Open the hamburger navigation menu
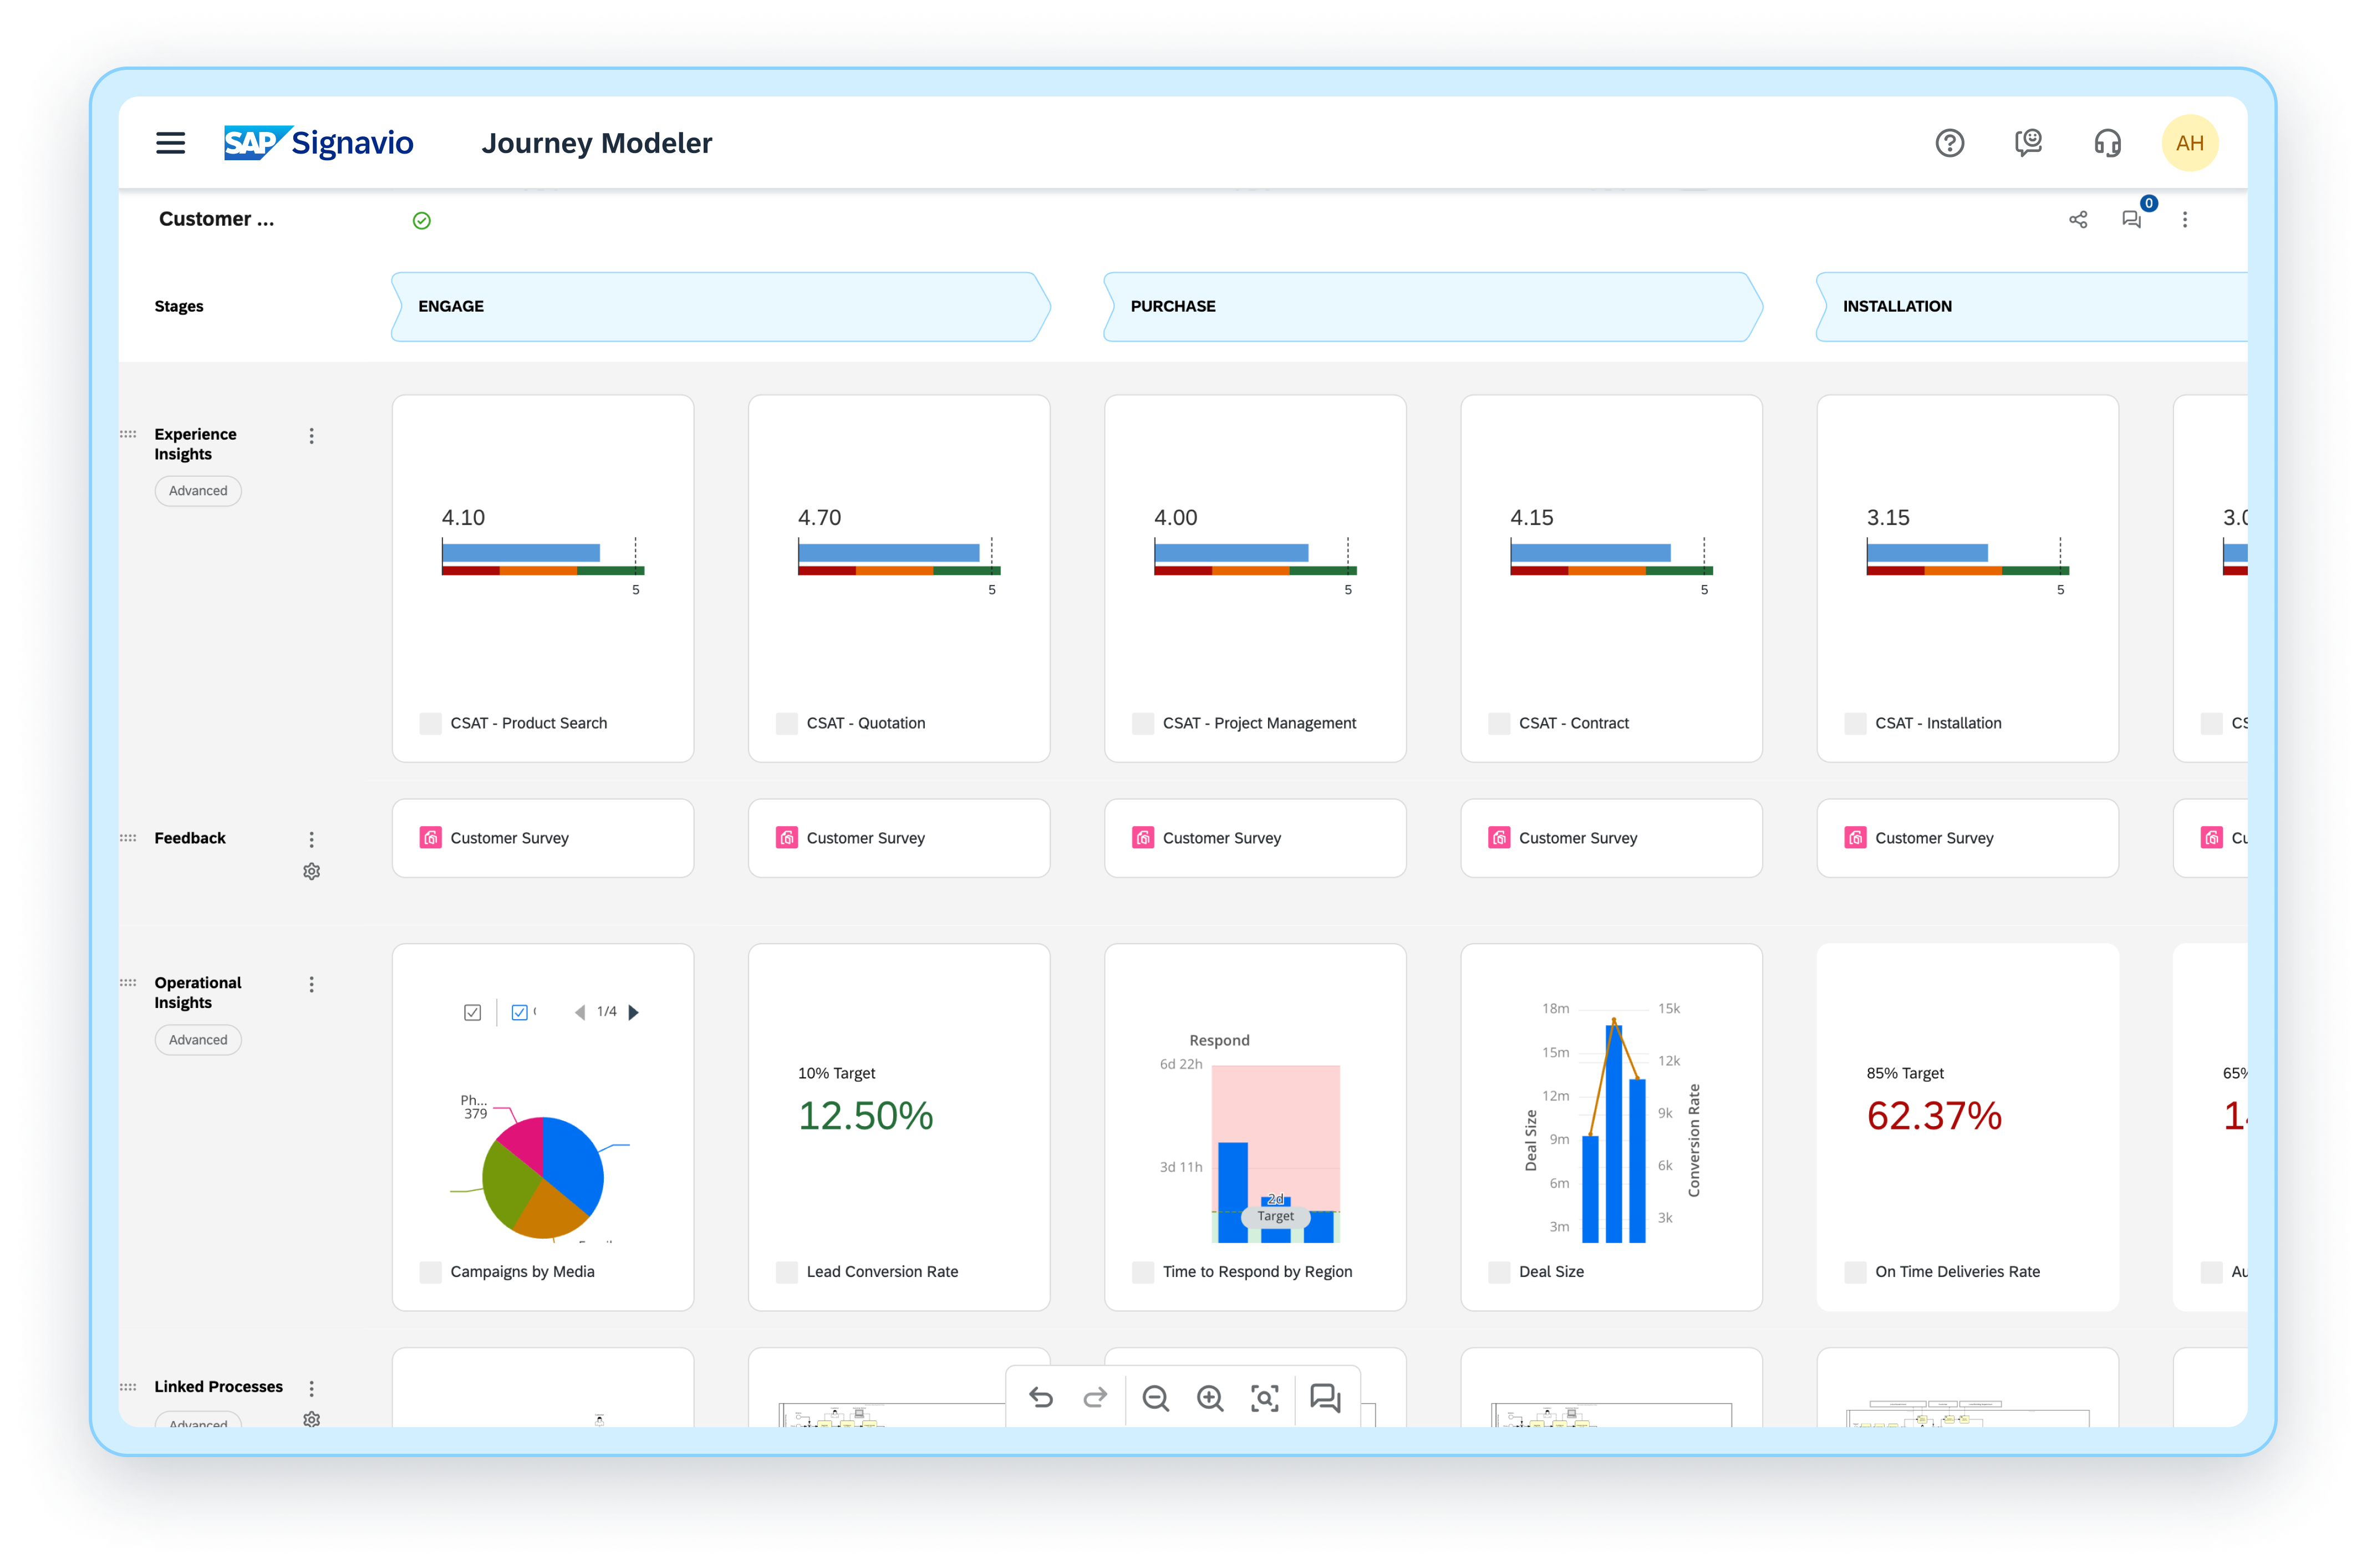2367x1568 pixels. click(x=170, y=143)
